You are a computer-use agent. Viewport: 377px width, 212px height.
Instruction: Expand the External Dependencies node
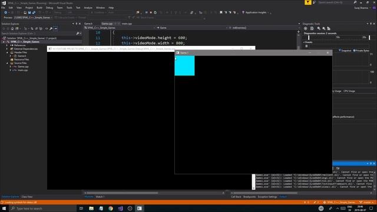point(7,49)
